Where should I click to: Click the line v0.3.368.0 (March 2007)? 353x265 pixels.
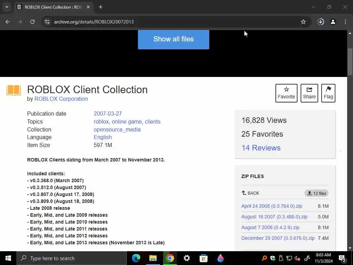(x=56, y=180)
